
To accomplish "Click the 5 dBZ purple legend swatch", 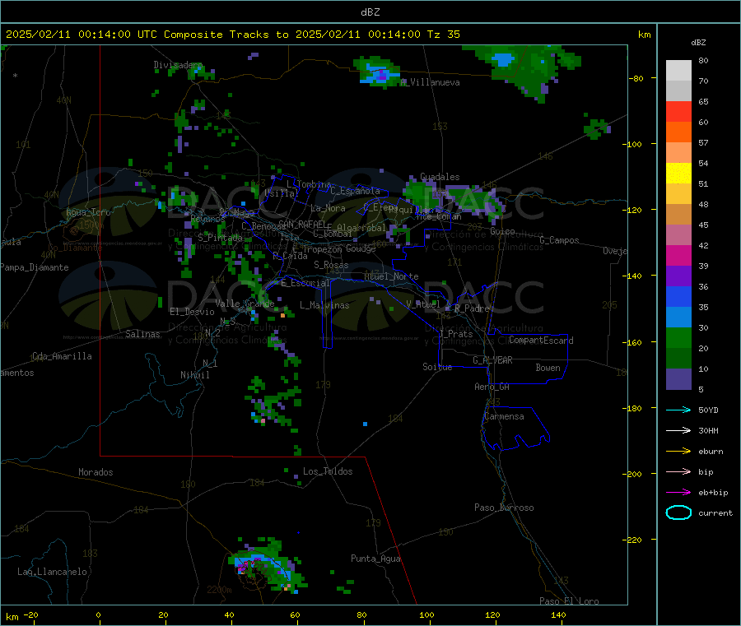I will coord(678,379).
